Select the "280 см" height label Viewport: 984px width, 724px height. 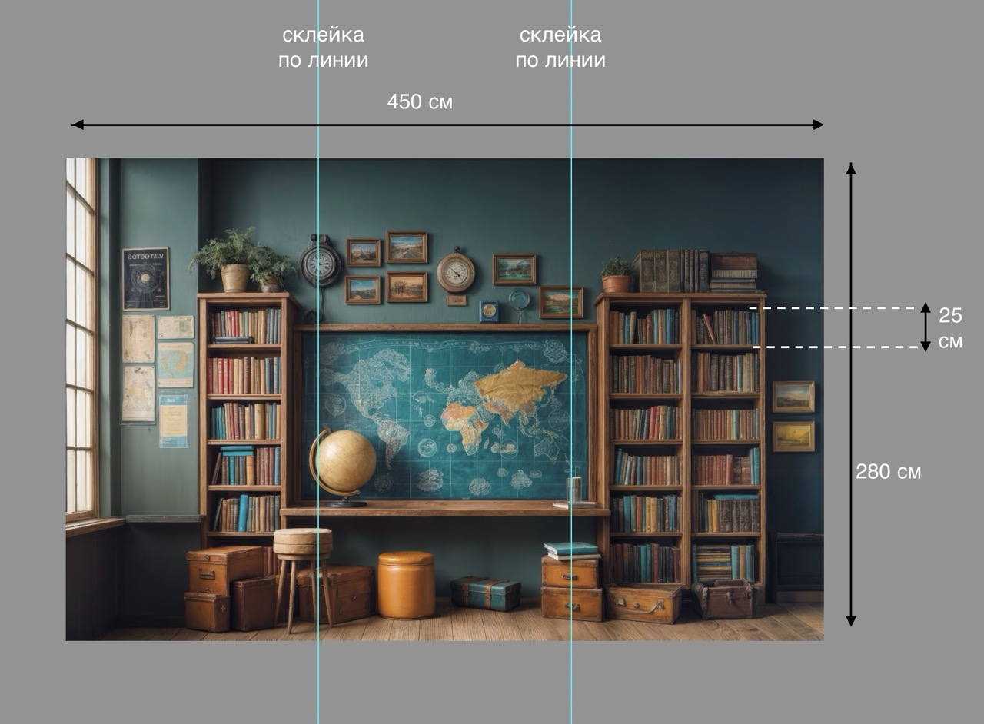coord(888,472)
